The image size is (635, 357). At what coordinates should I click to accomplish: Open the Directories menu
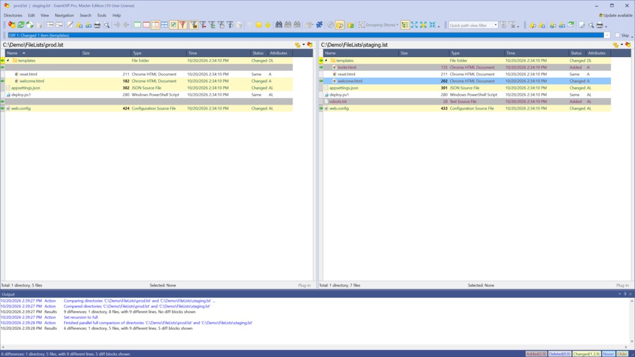click(13, 15)
